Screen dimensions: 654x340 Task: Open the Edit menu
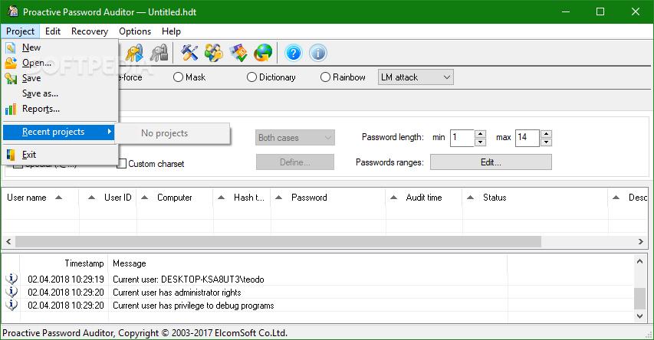tap(53, 31)
